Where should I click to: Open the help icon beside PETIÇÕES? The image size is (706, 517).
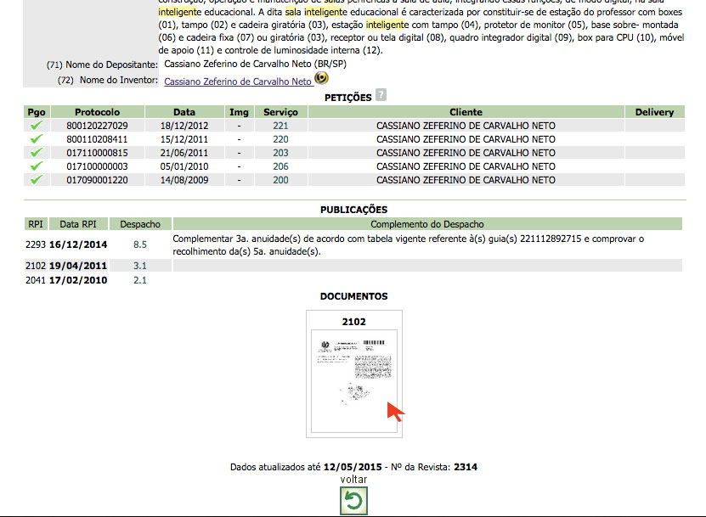381,96
